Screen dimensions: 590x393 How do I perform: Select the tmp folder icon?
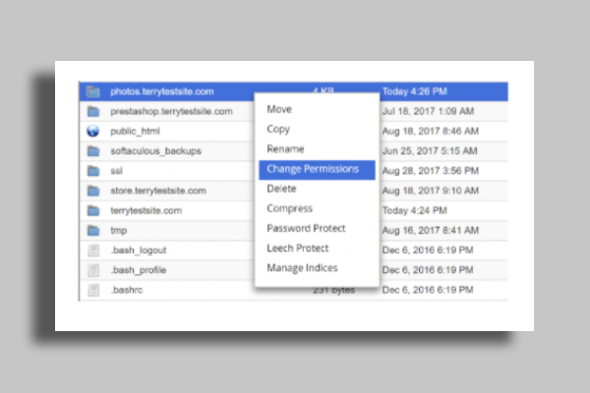click(92, 230)
